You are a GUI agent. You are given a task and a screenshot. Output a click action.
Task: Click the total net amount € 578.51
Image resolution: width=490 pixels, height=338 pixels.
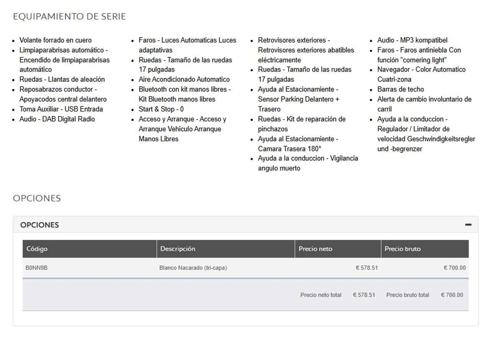point(364,295)
